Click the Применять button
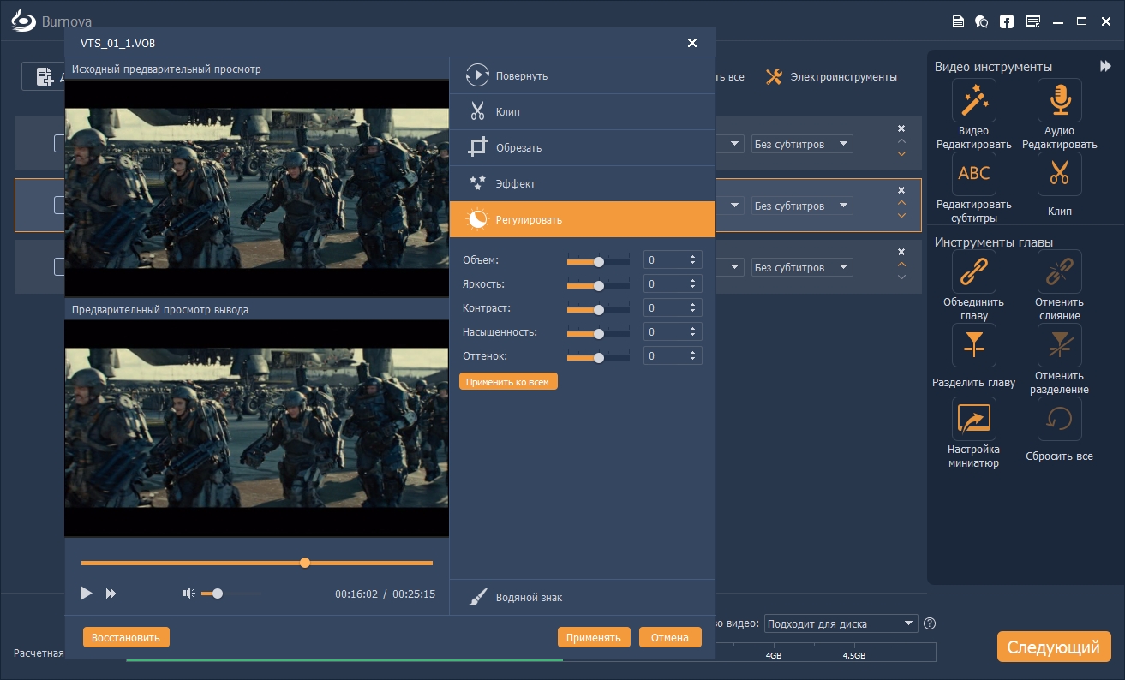Viewport: 1125px width, 680px height. [x=594, y=637]
